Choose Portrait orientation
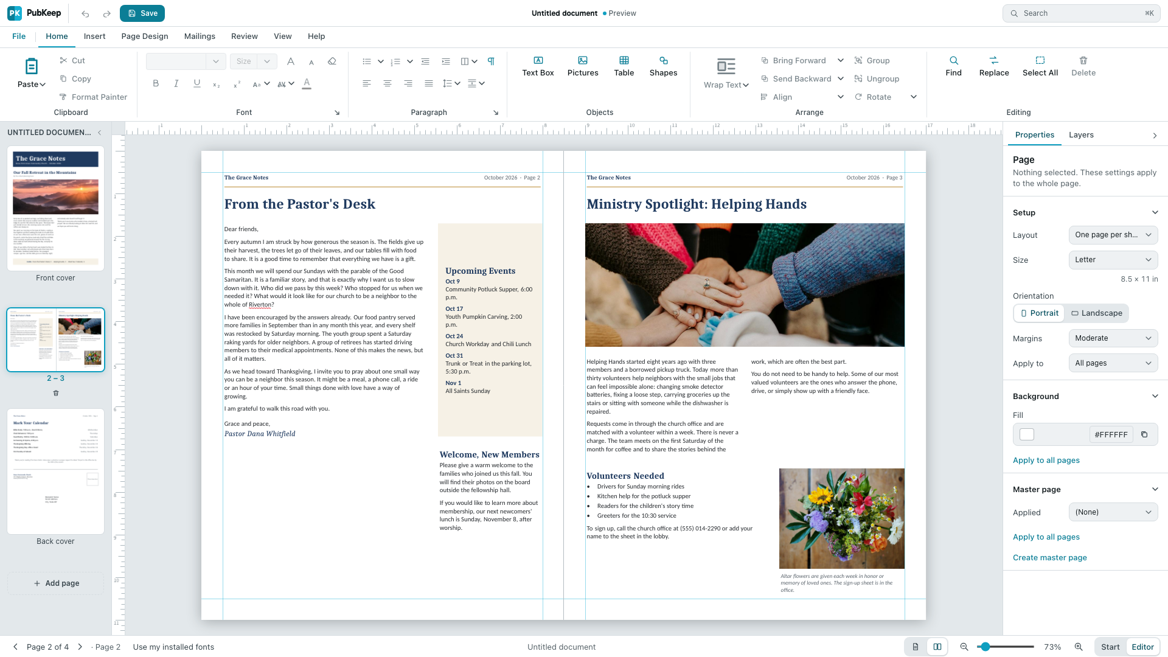 pos(1040,313)
